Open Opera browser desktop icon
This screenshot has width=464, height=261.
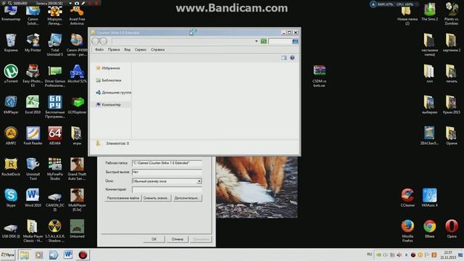[x=451, y=229]
